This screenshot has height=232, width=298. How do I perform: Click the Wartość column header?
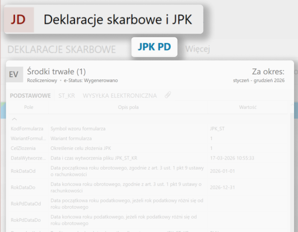(x=248, y=107)
